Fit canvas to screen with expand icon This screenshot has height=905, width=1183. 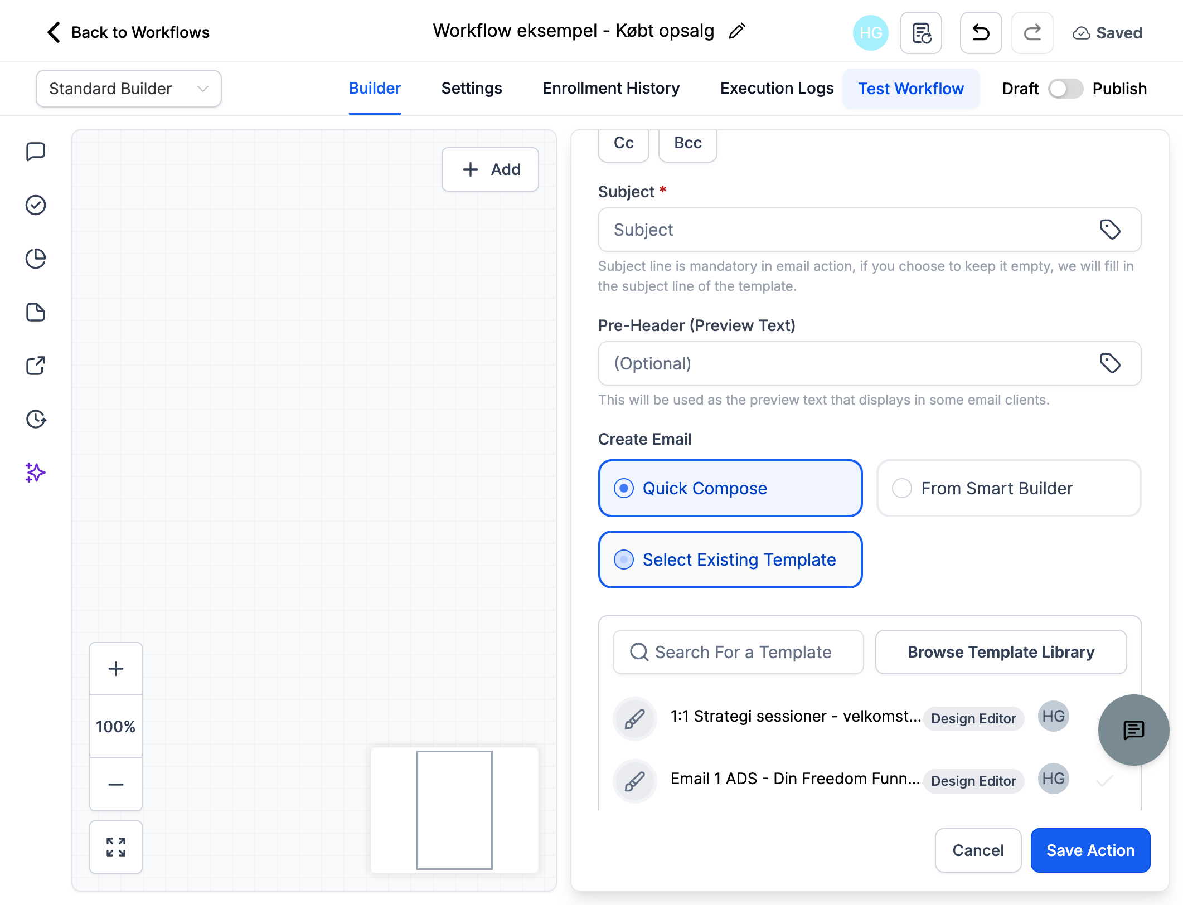116,847
